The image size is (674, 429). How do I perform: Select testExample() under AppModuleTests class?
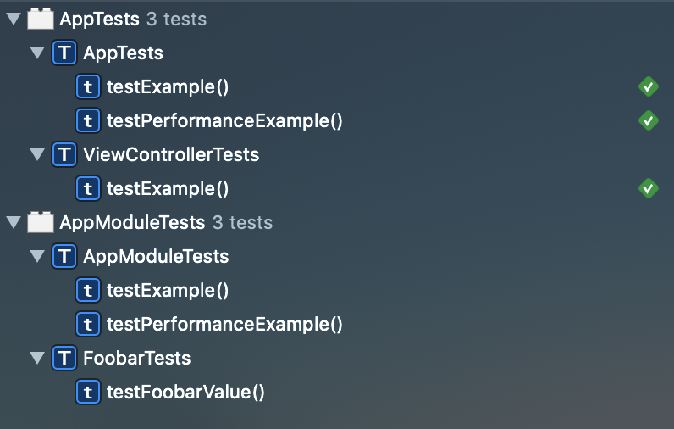click(x=168, y=290)
